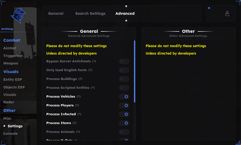Click the blue scrollbar in General panel
The width and height of the screenshot is (241, 145).
click(x=135, y=71)
